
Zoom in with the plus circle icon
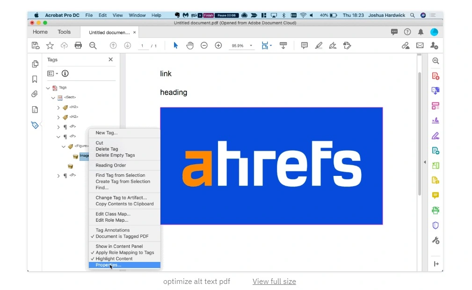click(x=218, y=45)
